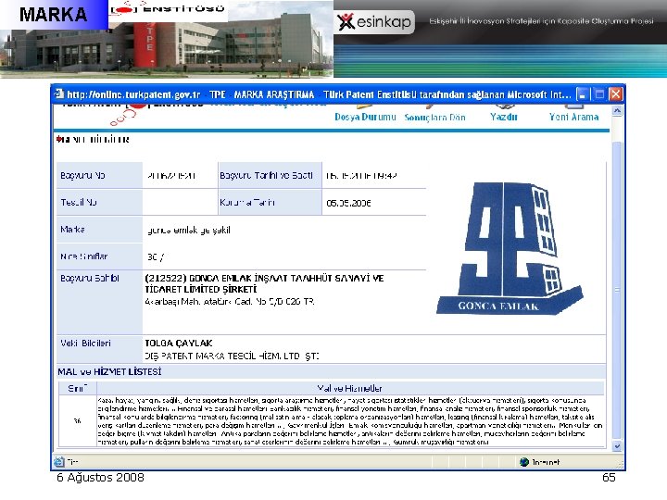Click the Yazdır print link

(504, 117)
